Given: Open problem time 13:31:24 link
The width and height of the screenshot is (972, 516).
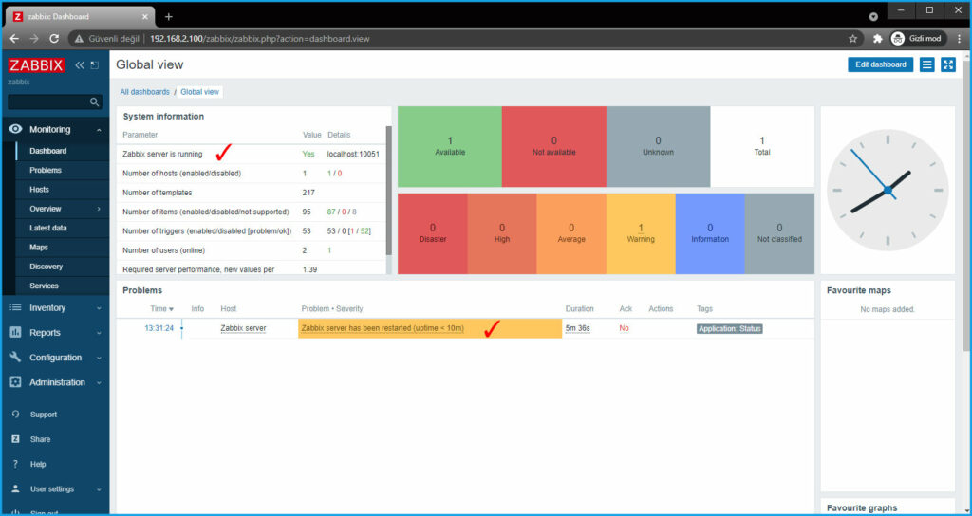Looking at the screenshot, I should 159,328.
